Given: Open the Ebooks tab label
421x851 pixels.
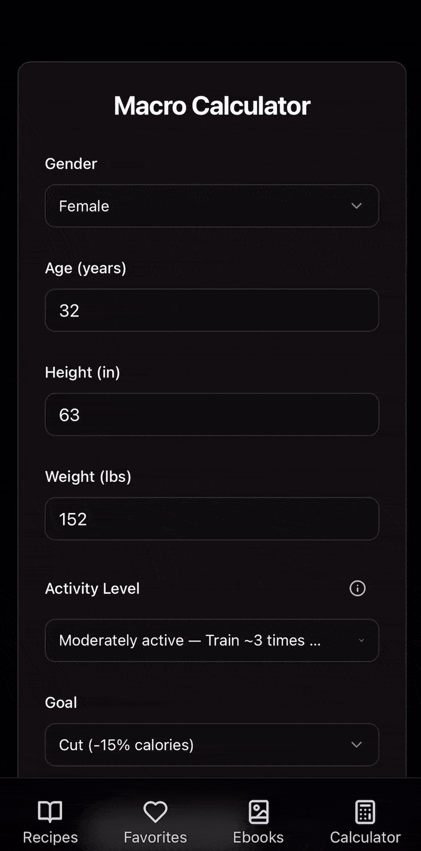Looking at the screenshot, I should (x=258, y=837).
